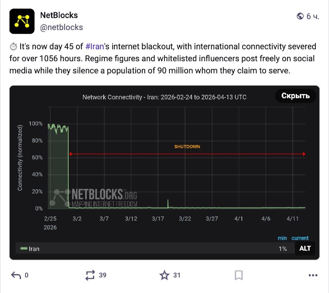Favorite the post with the star icon
Screen dimensions: 329x293
click(x=164, y=275)
